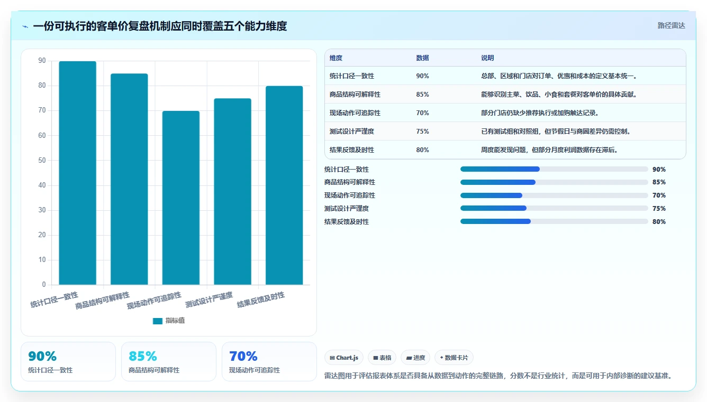Click the 90% cell in table

[x=423, y=76]
